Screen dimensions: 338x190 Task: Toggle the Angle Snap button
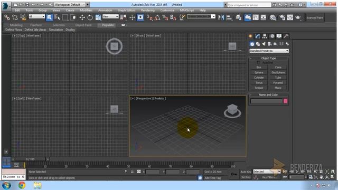click(157, 17)
